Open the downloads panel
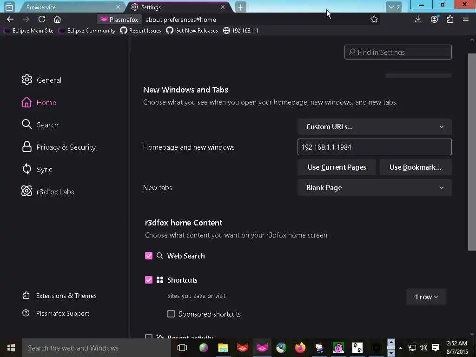This screenshot has height=357, width=476. click(x=418, y=20)
